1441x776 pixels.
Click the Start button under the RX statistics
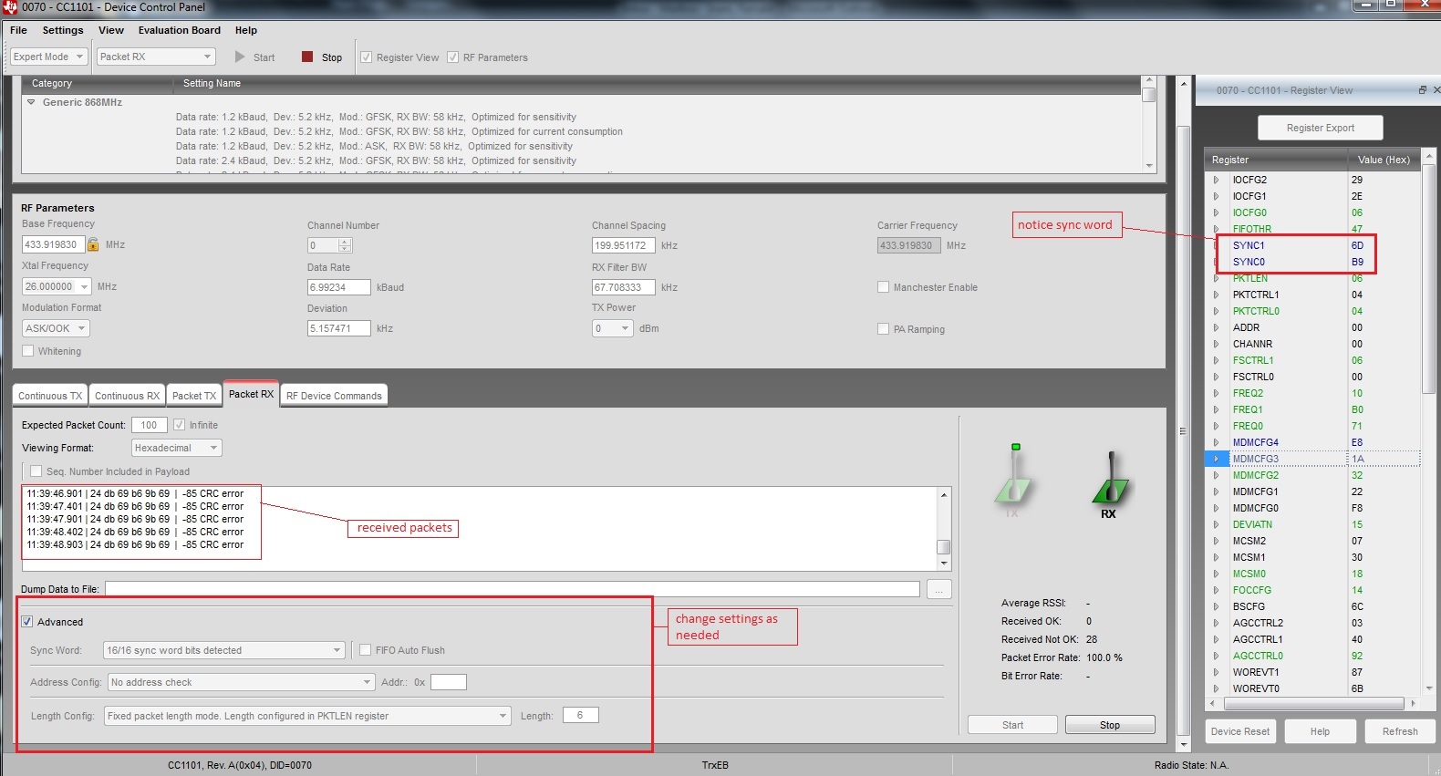click(1012, 725)
